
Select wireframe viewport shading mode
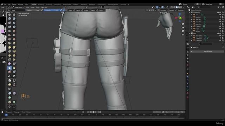[174, 7]
